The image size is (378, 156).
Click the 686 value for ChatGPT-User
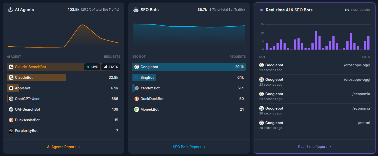pos(115,99)
